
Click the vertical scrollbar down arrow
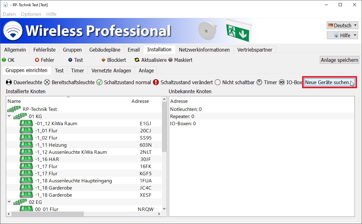[164, 208]
